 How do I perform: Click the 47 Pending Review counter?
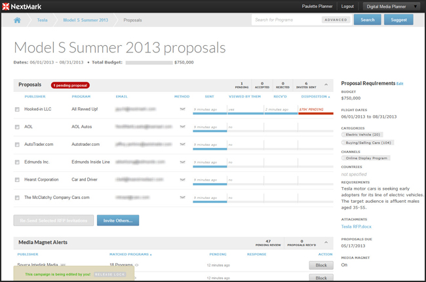(268, 243)
